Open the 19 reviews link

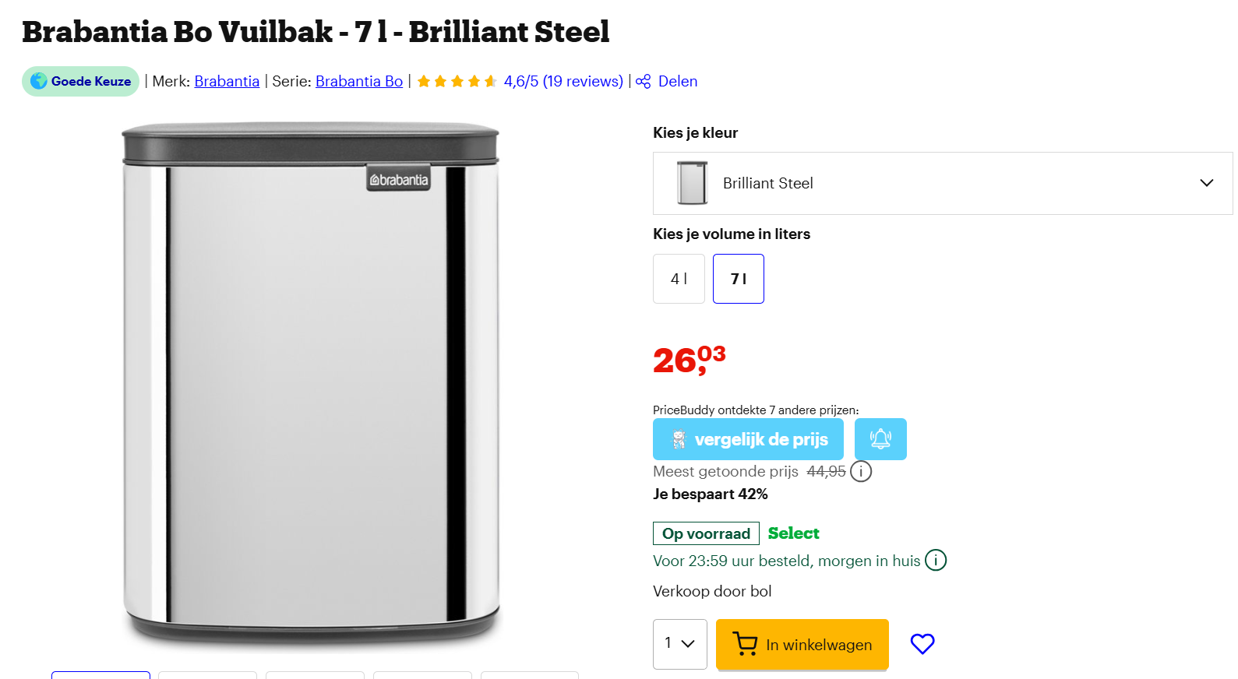tap(582, 80)
